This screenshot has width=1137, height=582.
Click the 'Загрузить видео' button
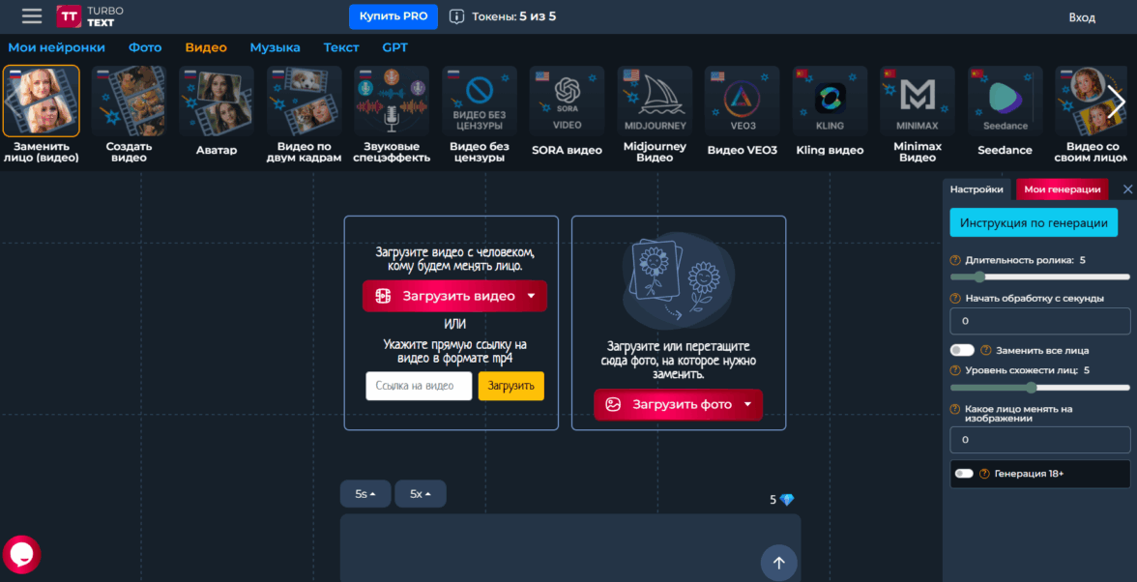pos(454,296)
